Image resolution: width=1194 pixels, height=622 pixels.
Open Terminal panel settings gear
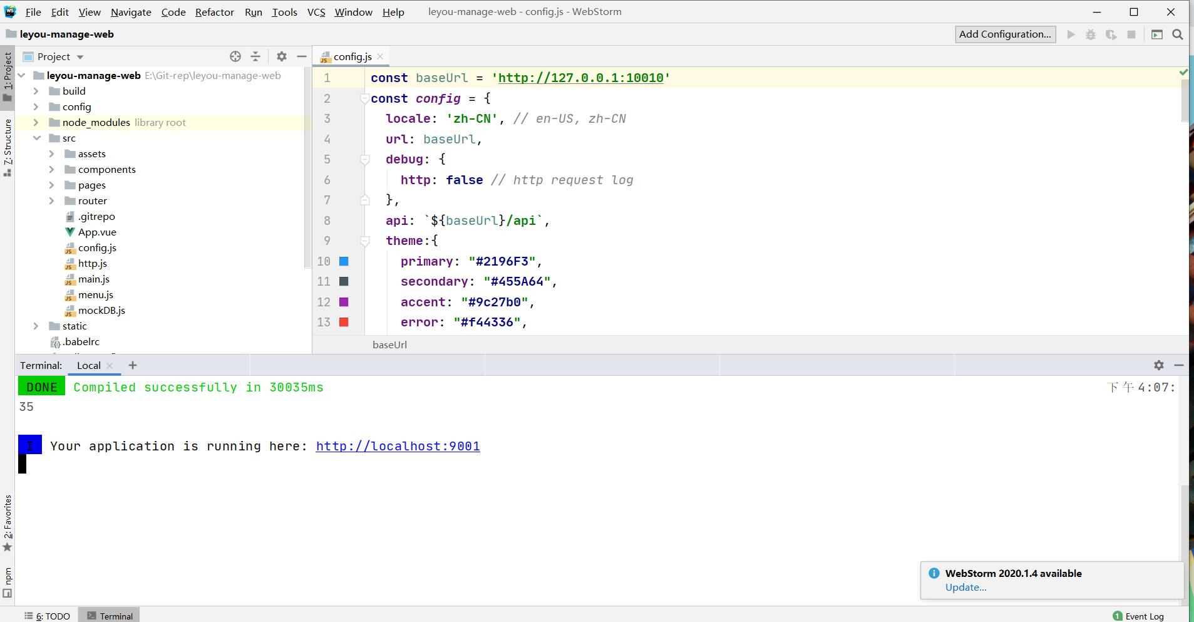[1159, 365]
